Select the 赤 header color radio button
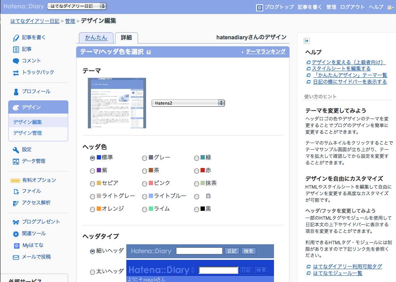This screenshot has height=282, width=396. pos(197,171)
